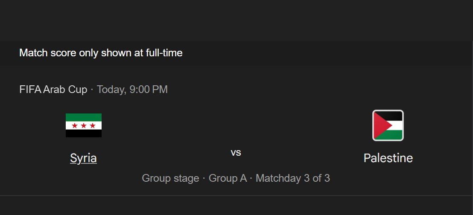Click the green stripe of Syria's flag
This screenshot has width=473, height=215.
coord(84,117)
